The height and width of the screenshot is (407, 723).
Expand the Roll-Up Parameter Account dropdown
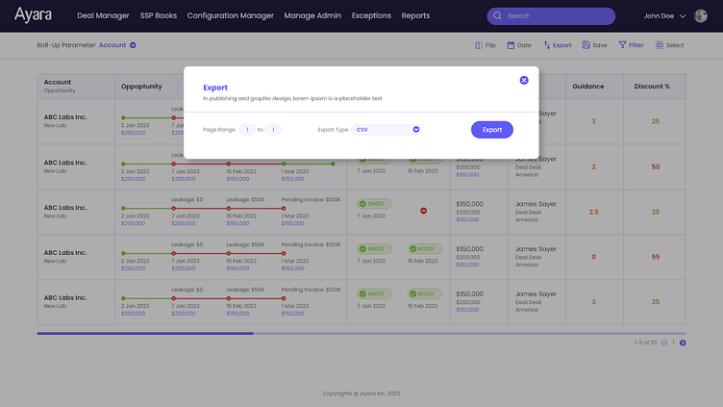133,45
